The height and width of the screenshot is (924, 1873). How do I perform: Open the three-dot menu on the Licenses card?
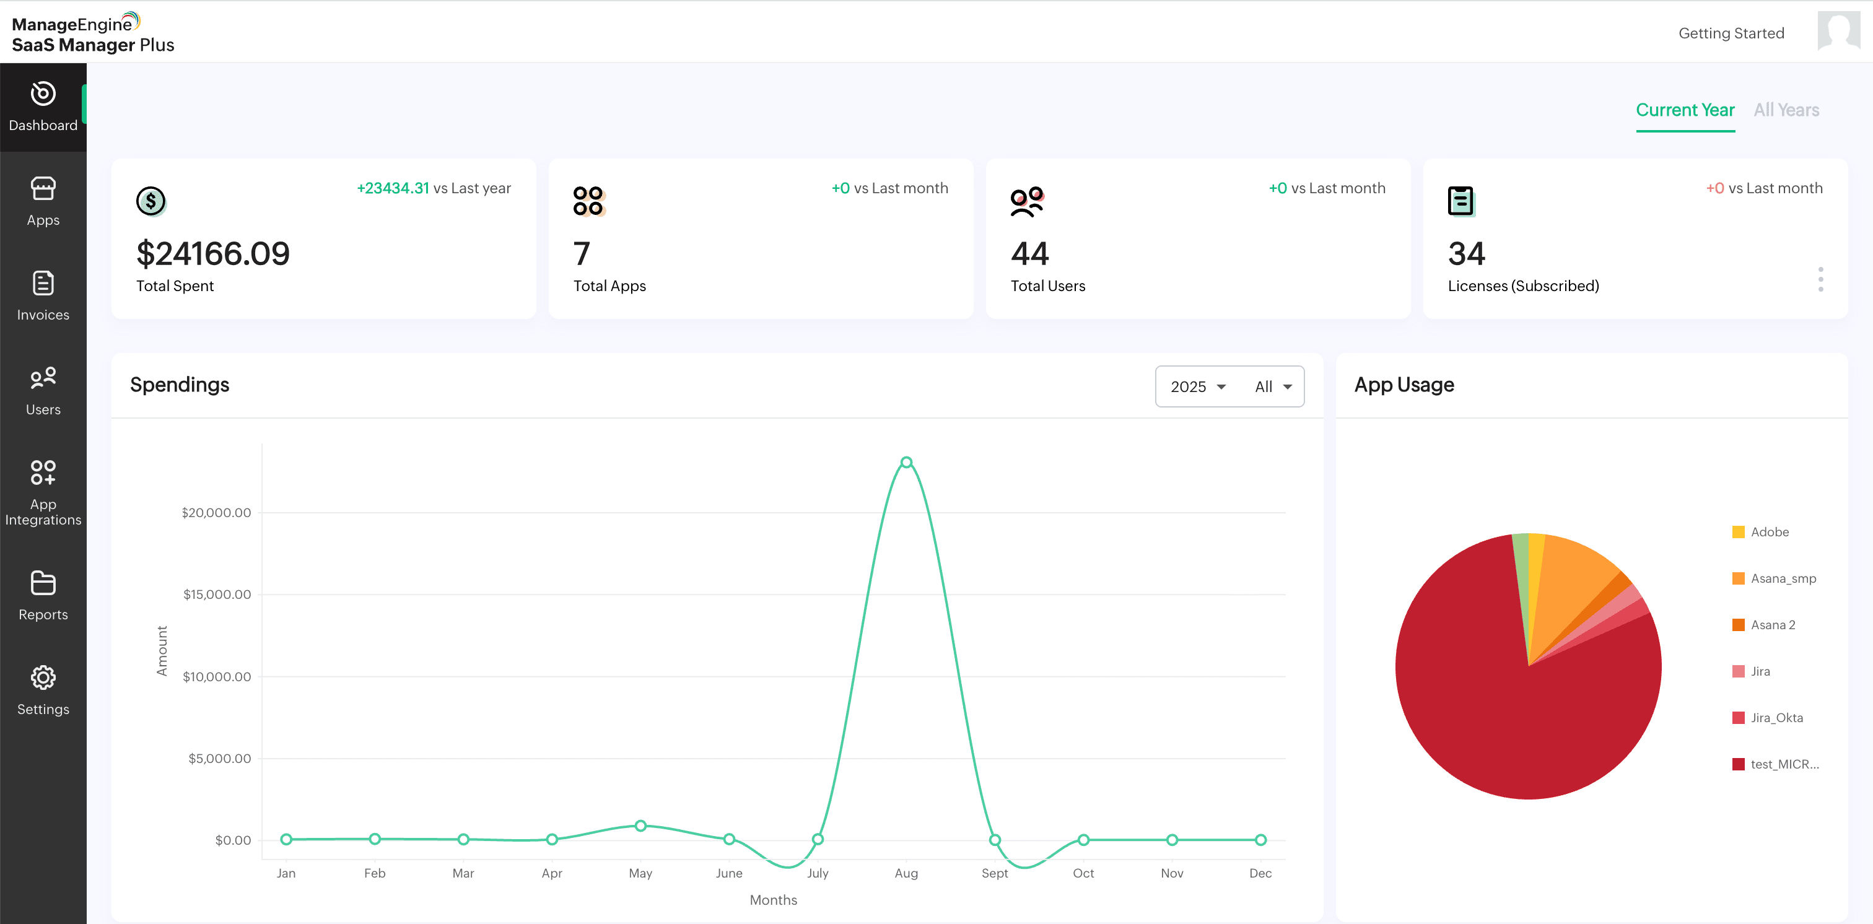tap(1820, 279)
